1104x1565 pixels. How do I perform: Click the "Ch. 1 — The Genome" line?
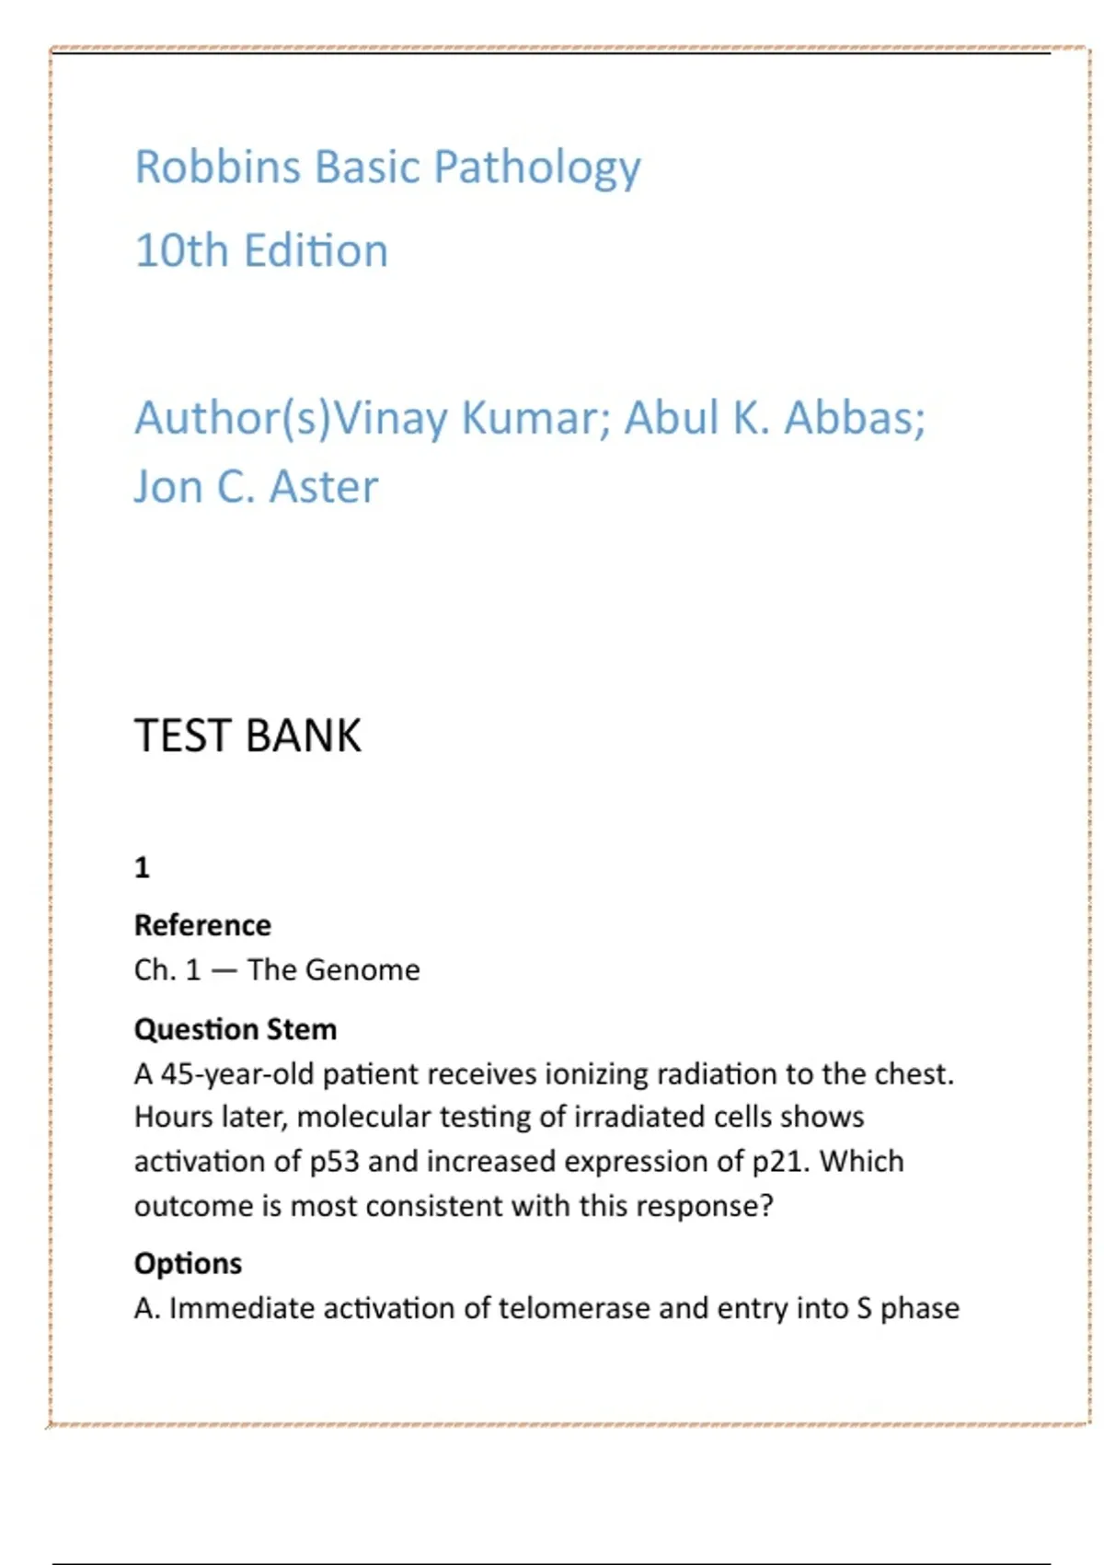[277, 969]
